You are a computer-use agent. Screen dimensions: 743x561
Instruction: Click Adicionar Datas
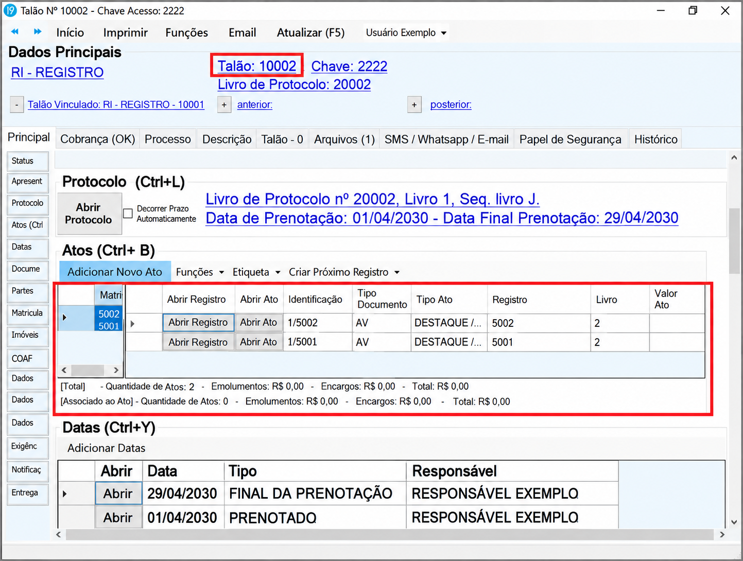pyautogui.click(x=107, y=448)
